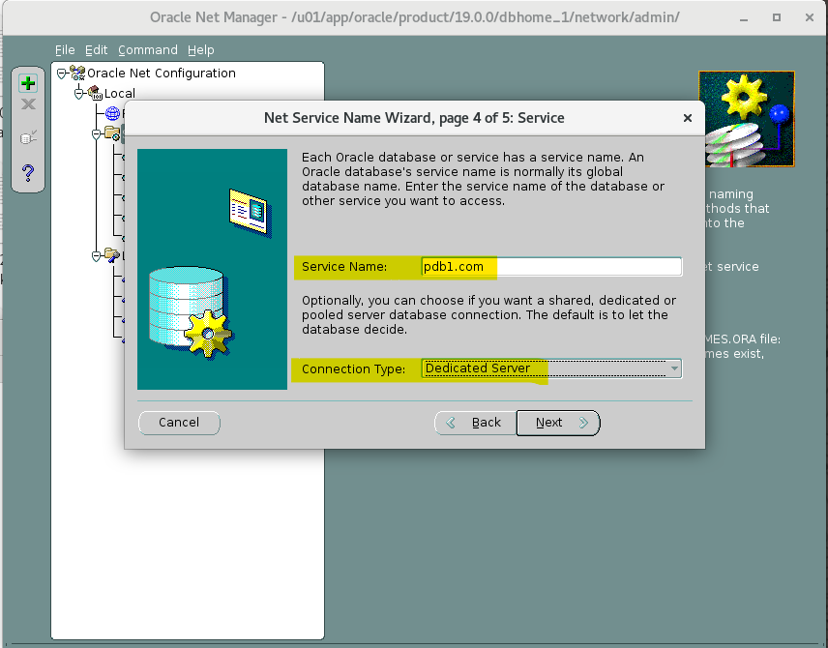Screen dimensions: 828x648
Task: Click the Service Name input field
Action: (x=551, y=267)
